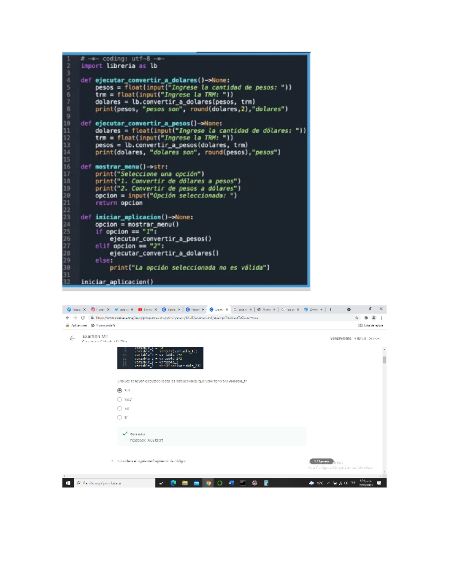The width and height of the screenshot is (449, 581).
Task: Launch Microsoft Edge from the taskbar
Action: coord(173,483)
